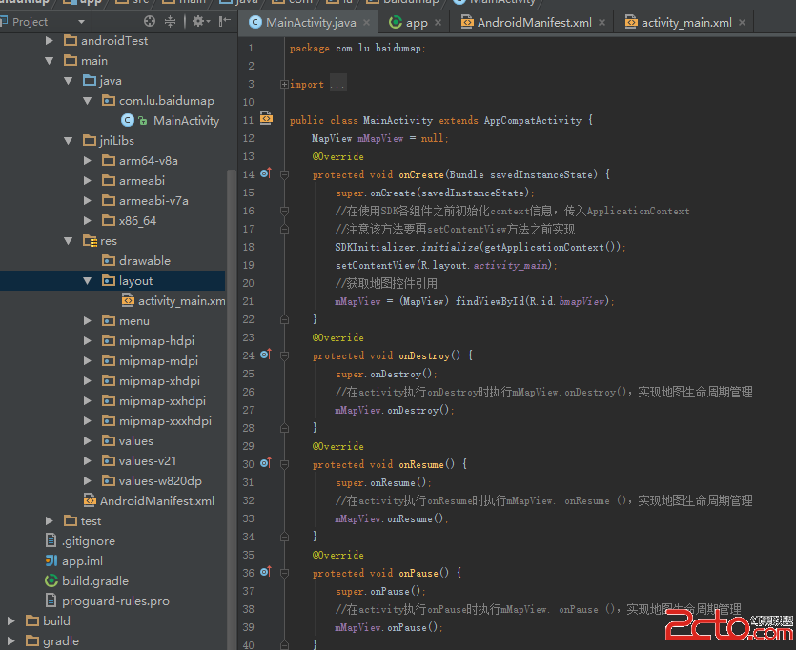Close the MainActivity.java tab
Image resolution: width=796 pixels, height=650 pixels.
click(x=368, y=22)
